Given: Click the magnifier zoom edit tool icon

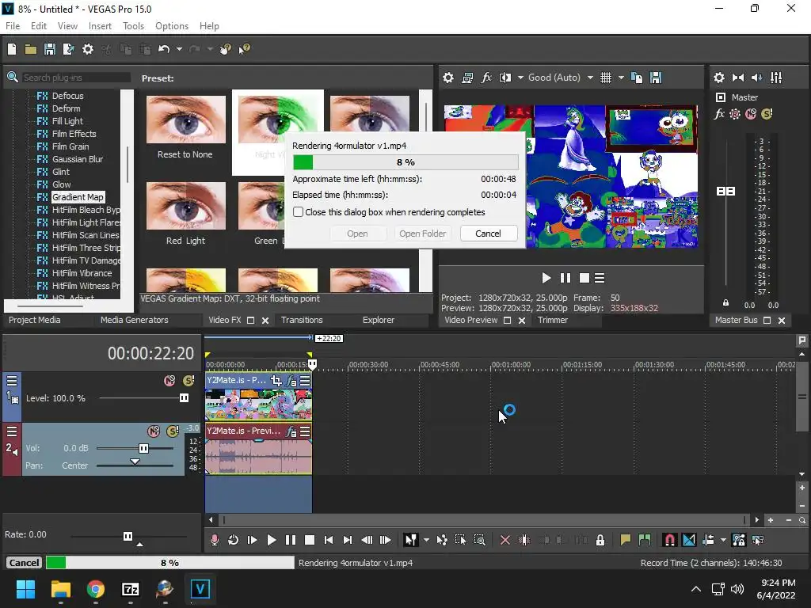Looking at the screenshot, I should [x=479, y=540].
